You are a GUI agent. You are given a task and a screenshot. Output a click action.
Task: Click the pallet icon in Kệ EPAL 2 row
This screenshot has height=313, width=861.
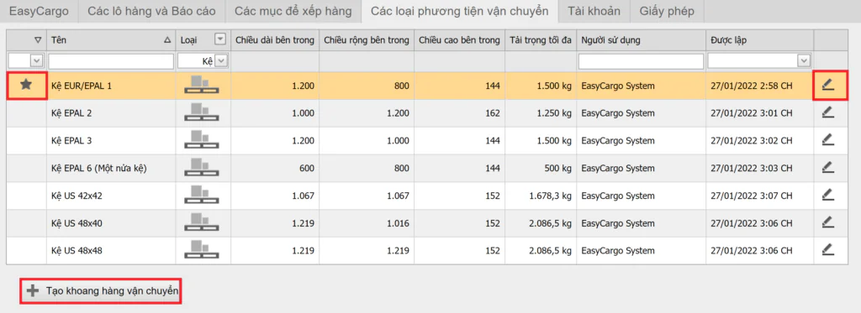pos(201,112)
